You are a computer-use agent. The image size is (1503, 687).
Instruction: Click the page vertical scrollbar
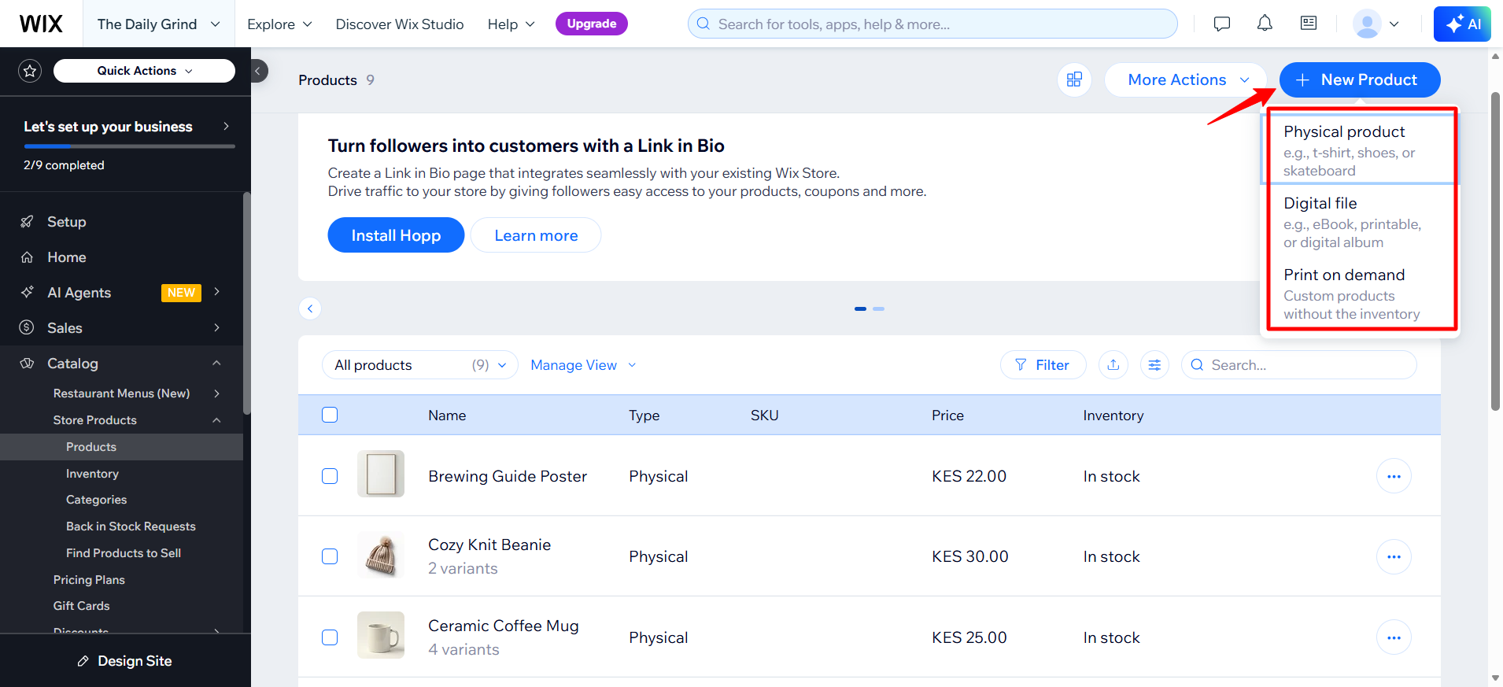[x=1495, y=252]
